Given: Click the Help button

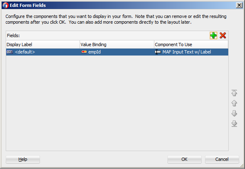Looking at the screenshot, I should [x=23, y=159].
